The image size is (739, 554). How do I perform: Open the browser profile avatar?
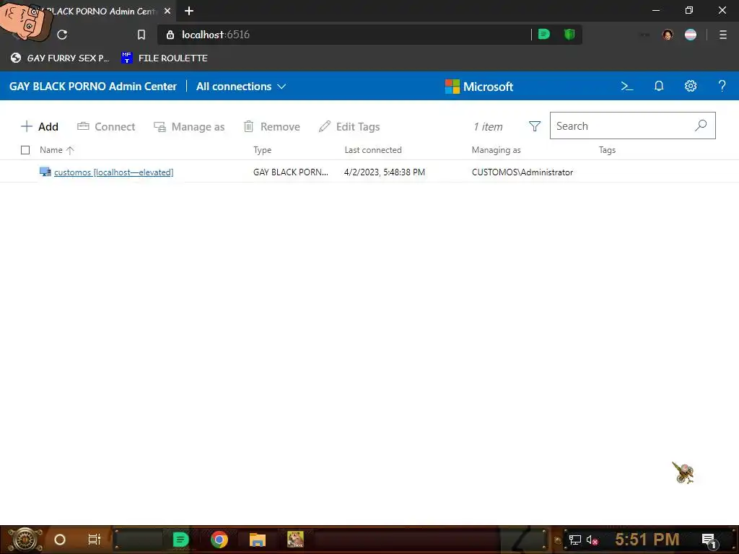tap(668, 35)
